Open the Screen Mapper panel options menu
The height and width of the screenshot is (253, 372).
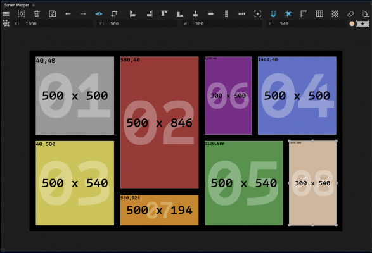(x=34, y=5)
